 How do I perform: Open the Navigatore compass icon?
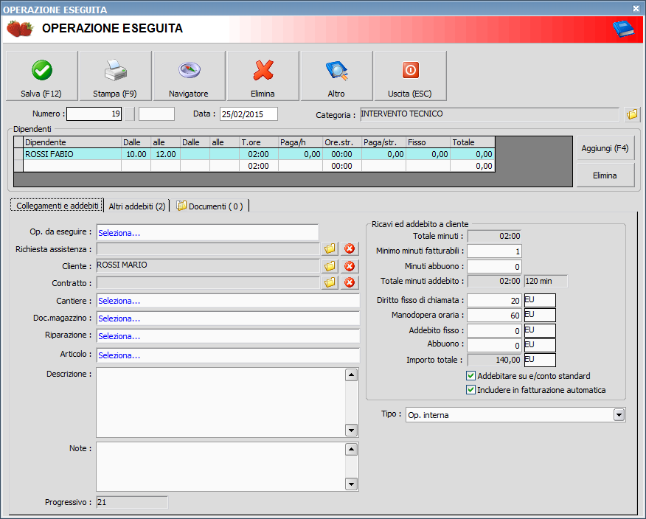[189, 70]
